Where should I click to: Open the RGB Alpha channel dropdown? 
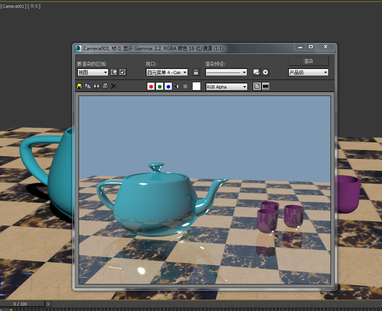point(227,87)
